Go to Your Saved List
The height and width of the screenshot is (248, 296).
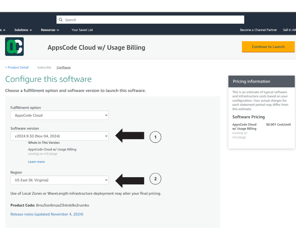tap(82, 30)
